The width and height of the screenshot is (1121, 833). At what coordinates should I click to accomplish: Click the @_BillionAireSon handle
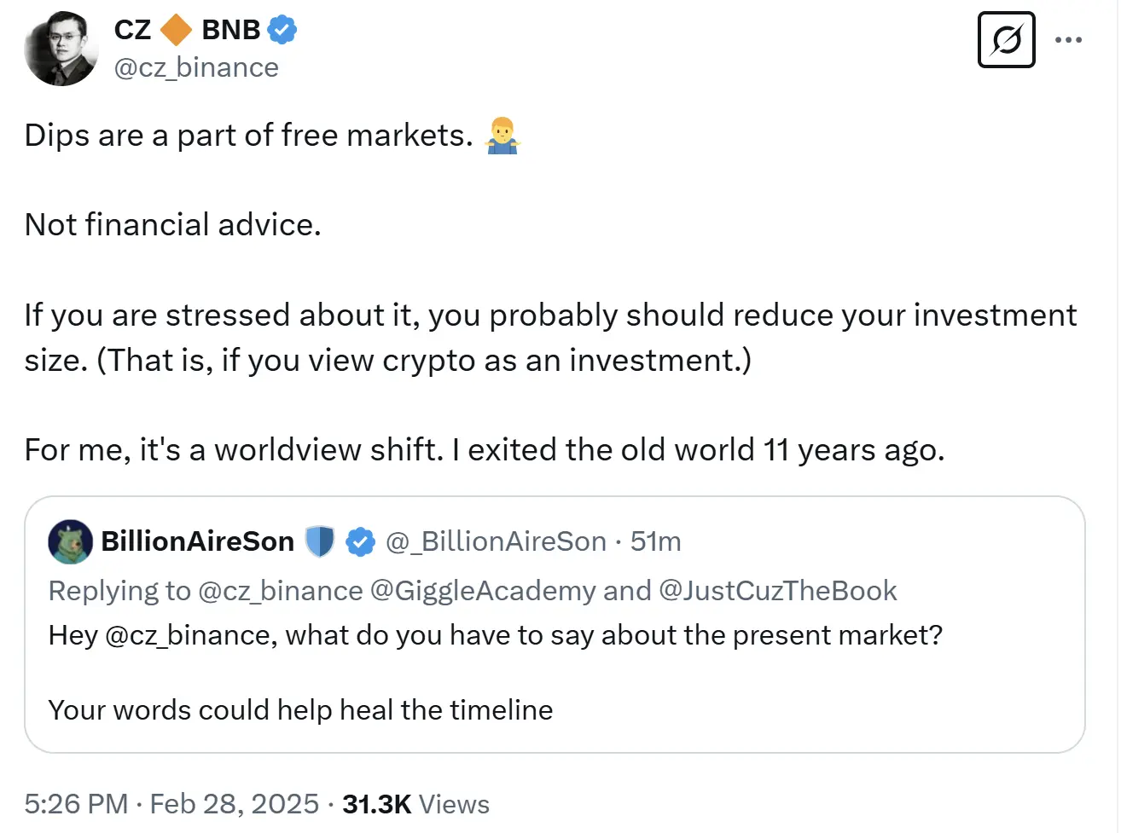496,541
